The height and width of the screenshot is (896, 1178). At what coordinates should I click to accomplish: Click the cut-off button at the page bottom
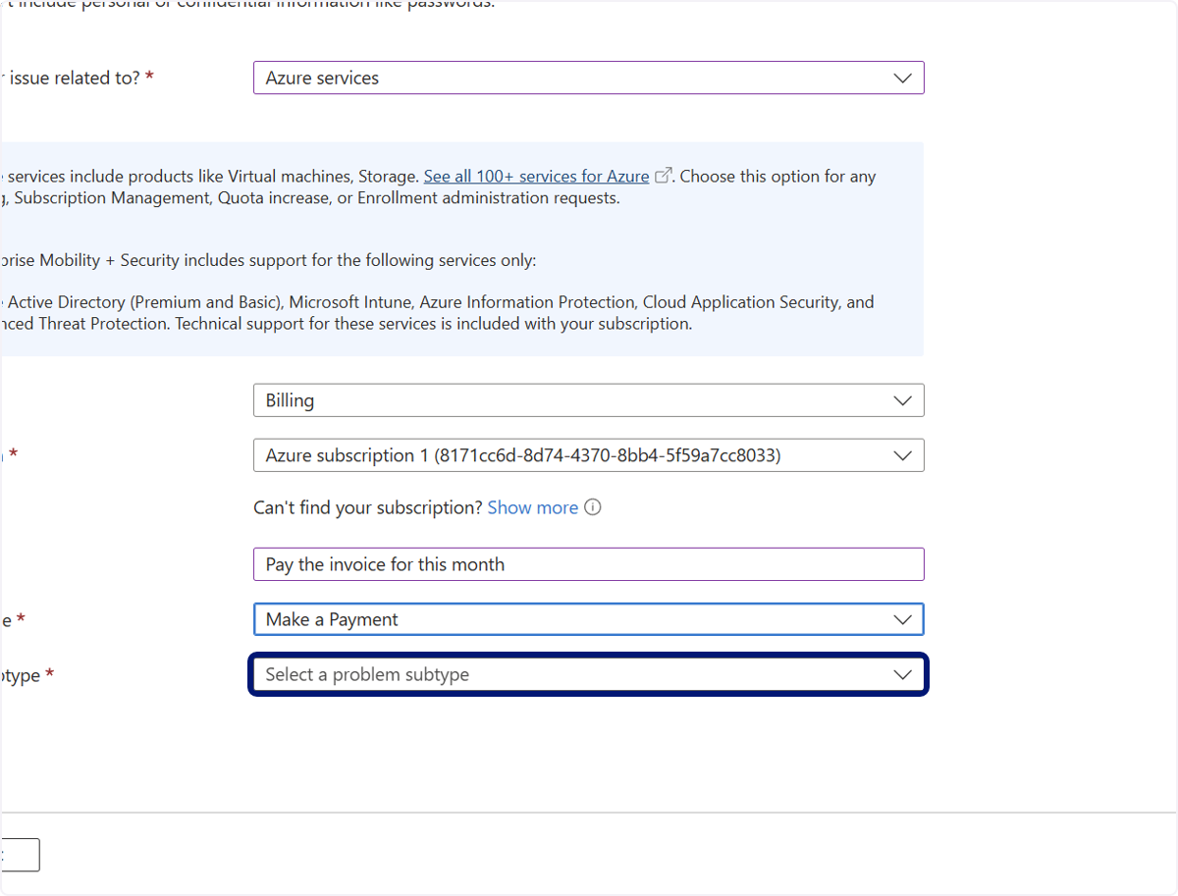point(20,855)
